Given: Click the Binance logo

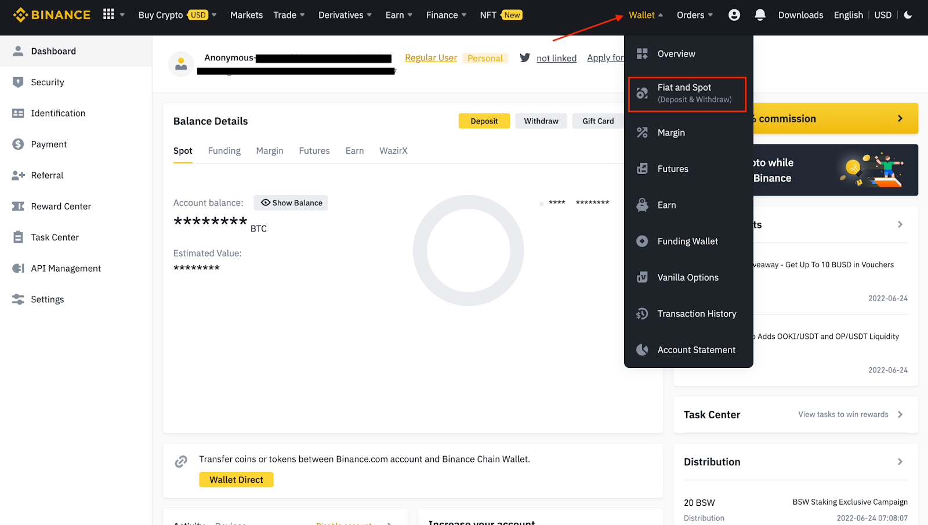Looking at the screenshot, I should click(x=52, y=15).
